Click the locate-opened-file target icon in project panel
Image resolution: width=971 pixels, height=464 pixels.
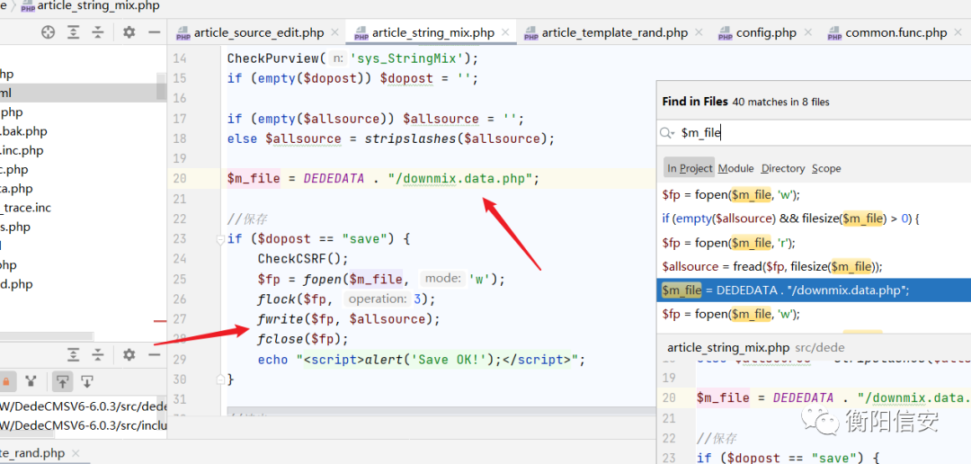click(x=49, y=32)
